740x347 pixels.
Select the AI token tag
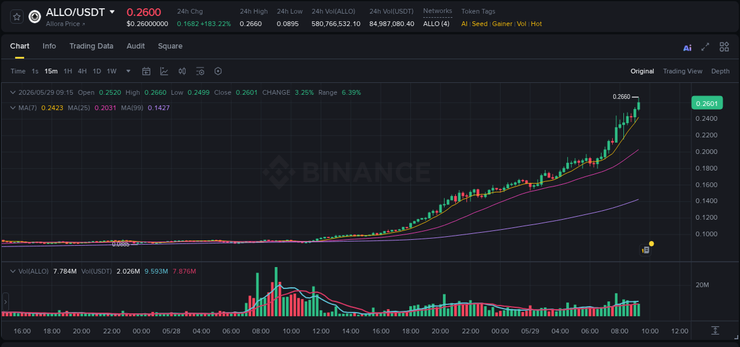coord(465,24)
